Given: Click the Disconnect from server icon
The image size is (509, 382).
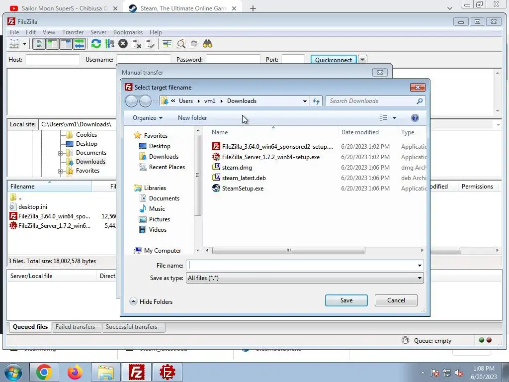Looking at the screenshot, I should click(x=137, y=44).
